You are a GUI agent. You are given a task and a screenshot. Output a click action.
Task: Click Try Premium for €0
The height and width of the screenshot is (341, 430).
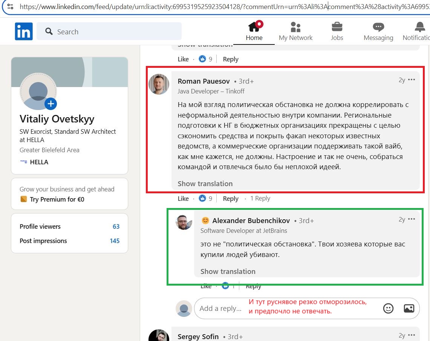[x=57, y=199]
